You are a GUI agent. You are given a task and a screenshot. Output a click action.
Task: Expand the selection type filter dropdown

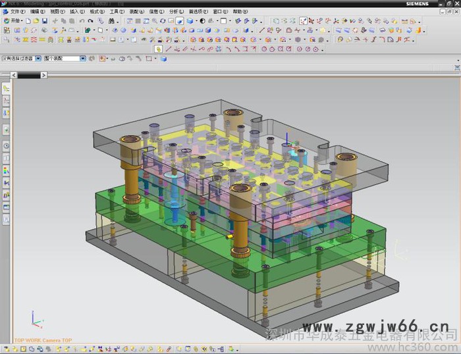pos(38,59)
